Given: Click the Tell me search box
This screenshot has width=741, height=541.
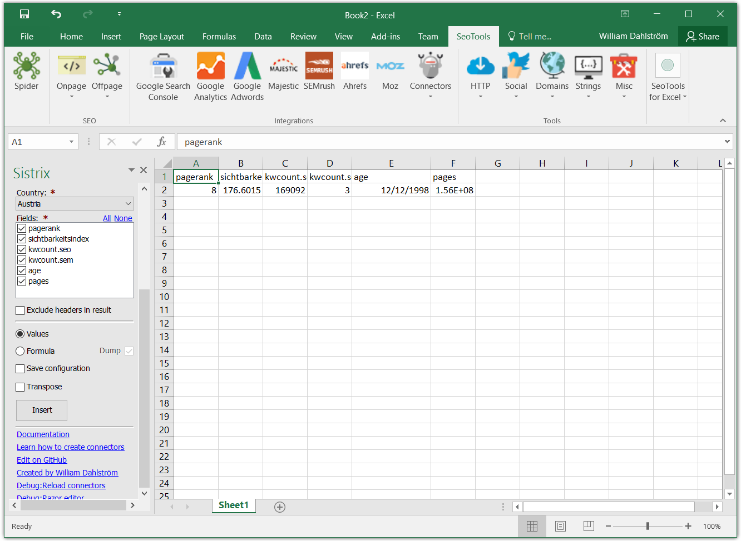Looking at the screenshot, I should point(530,37).
